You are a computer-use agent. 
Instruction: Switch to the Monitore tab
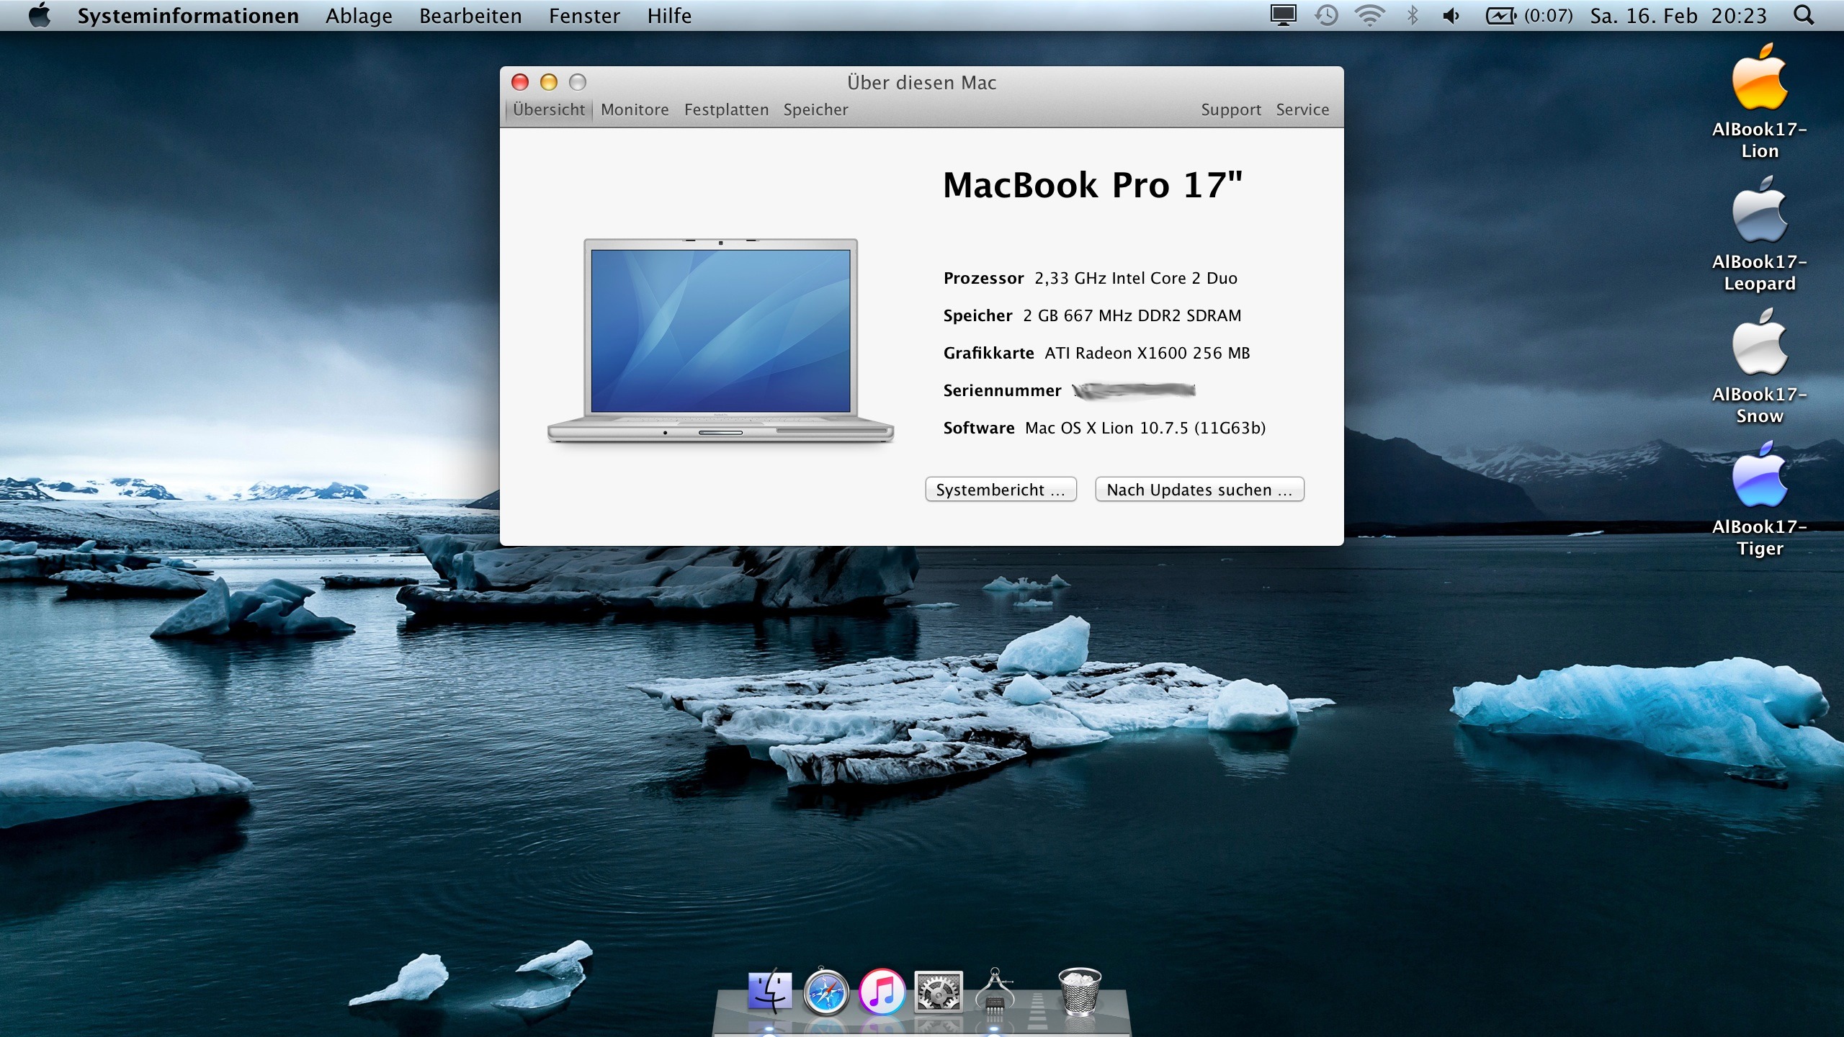point(635,109)
